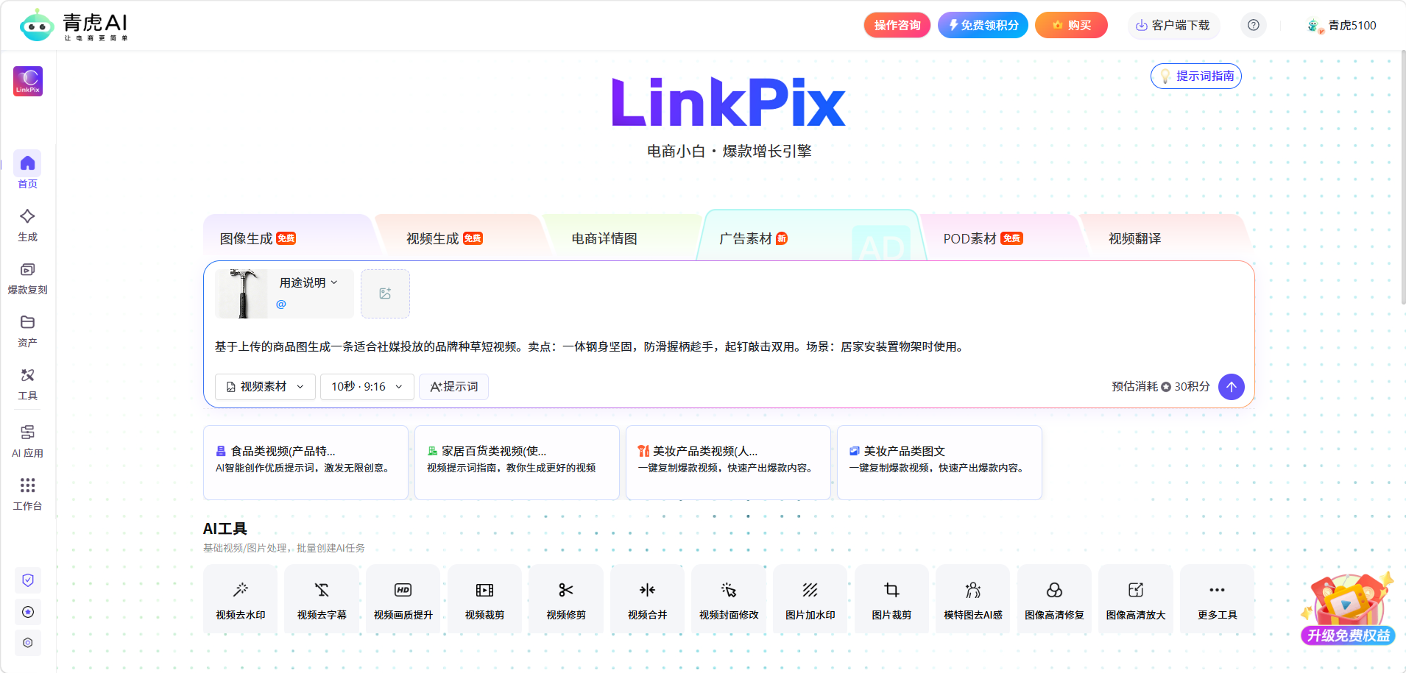Click the help question mark icon

click(1254, 25)
